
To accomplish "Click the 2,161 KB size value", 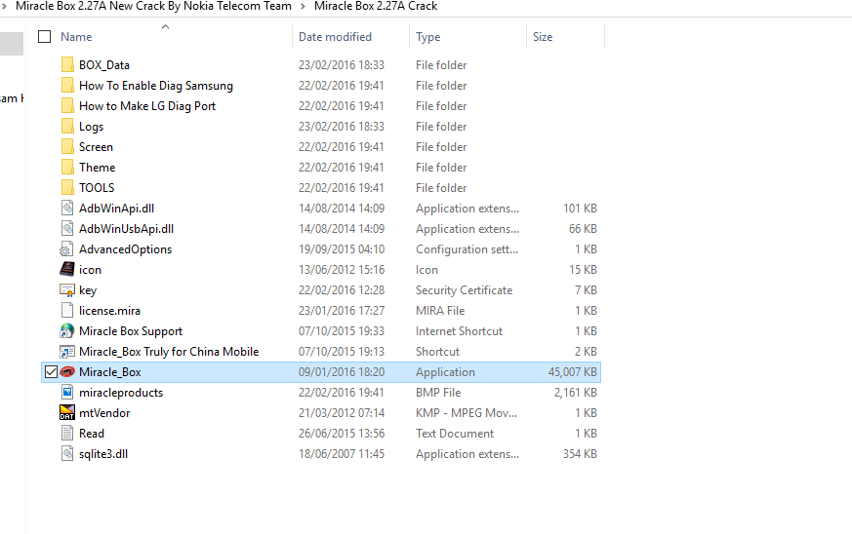I will pos(576,393).
